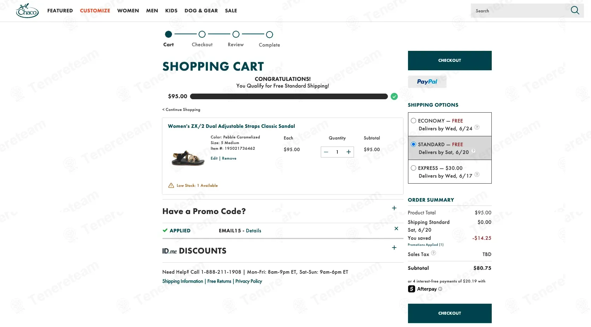Select Express $30.00 shipping option

[x=413, y=168]
